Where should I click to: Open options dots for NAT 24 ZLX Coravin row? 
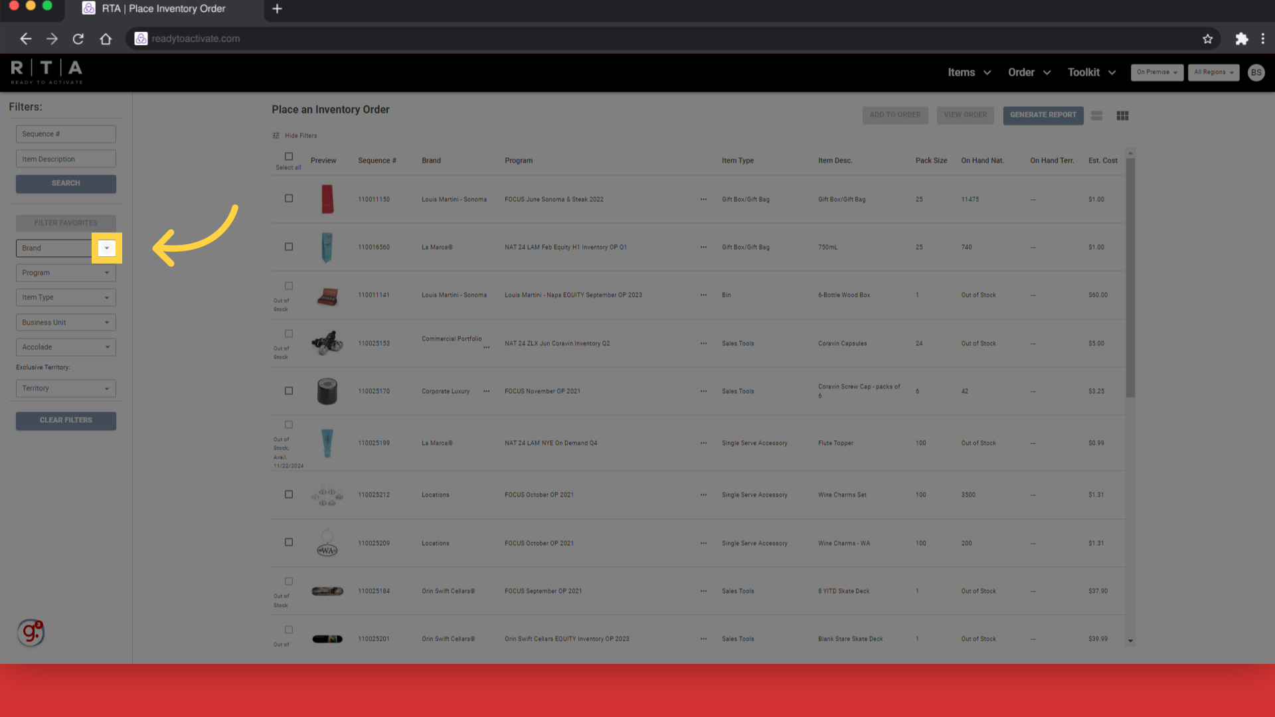[703, 343]
